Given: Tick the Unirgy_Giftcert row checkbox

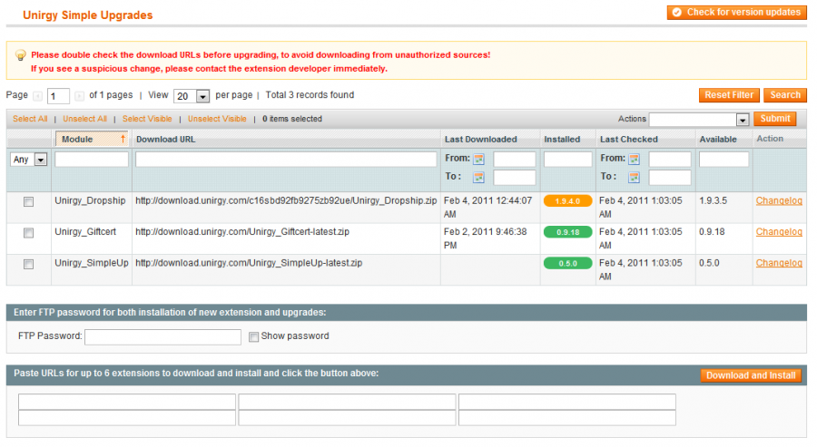Looking at the screenshot, I should tap(29, 233).
